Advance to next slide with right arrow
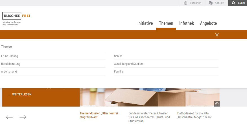Screen dimensions: 247x135 coord(23,117)
